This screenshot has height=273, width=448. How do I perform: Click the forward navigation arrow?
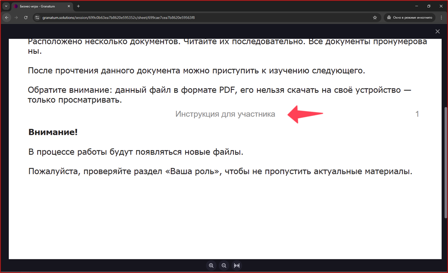pyautogui.click(x=16, y=18)
